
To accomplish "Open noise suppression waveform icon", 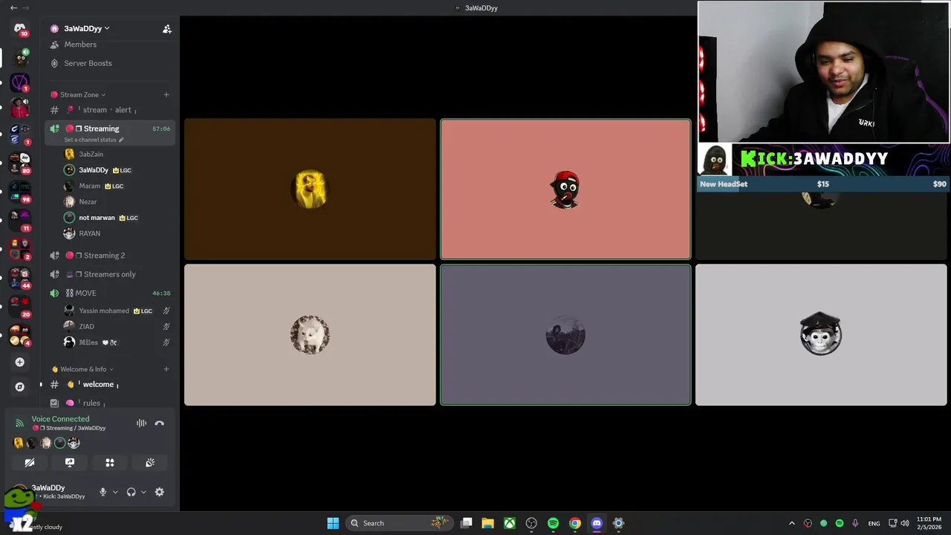I will (141, 423).
